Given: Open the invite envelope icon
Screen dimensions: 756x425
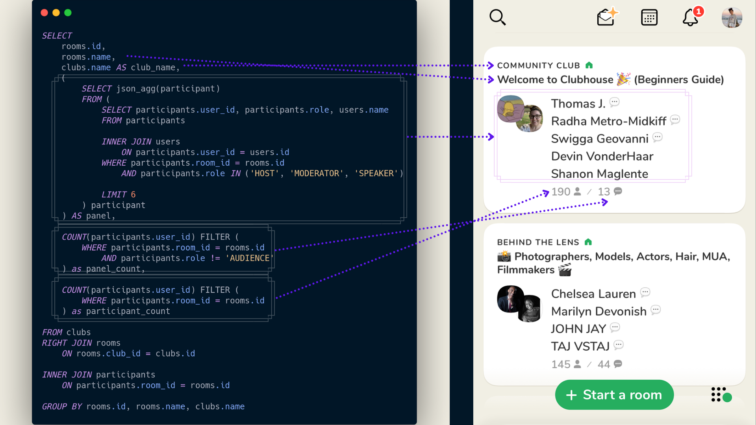Looking at the screenshot, I should [x=607, y=17].
